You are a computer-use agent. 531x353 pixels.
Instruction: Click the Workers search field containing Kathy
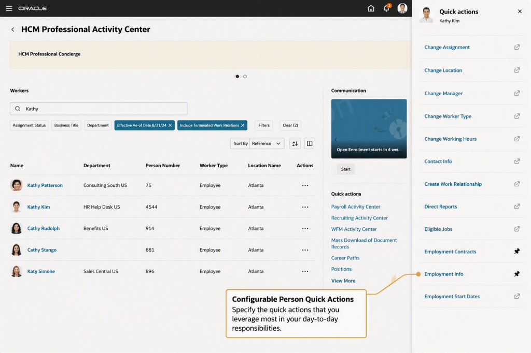point(99,109)
